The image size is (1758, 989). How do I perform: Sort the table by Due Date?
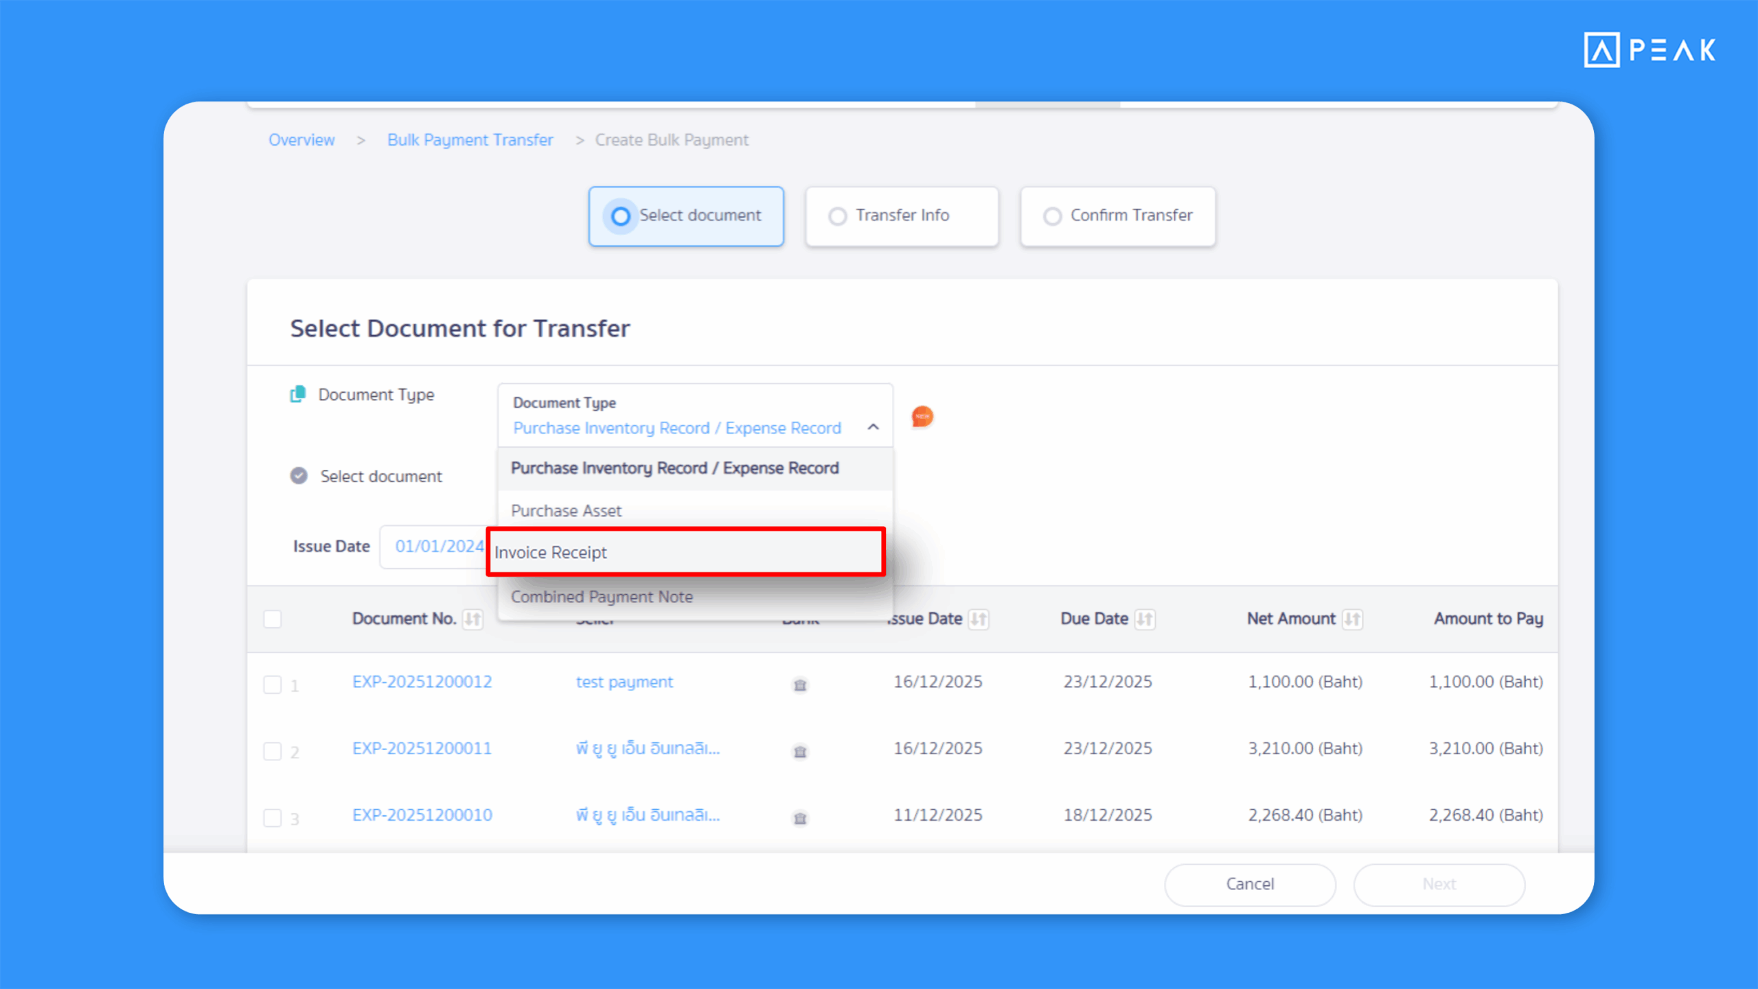click(x=1144, y=619)
